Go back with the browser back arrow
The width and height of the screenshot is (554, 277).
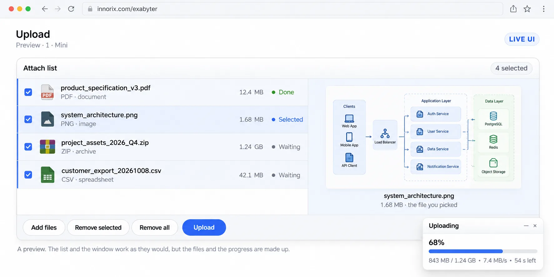point(45,9)
